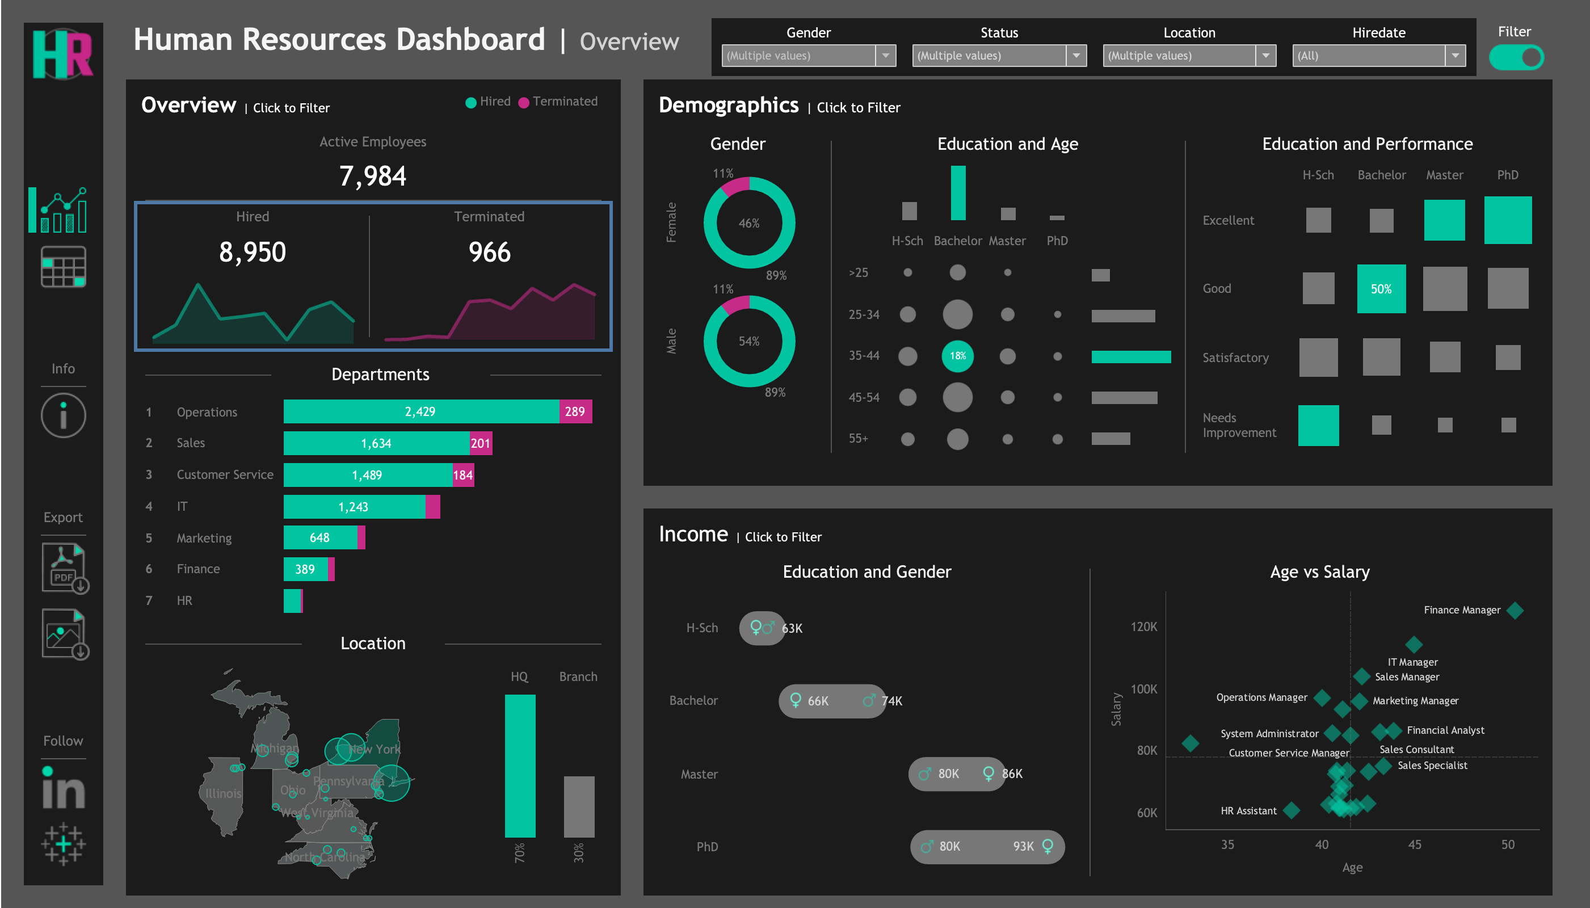
Task: Click Income 'Click to Filter' link
Action: 783,537
